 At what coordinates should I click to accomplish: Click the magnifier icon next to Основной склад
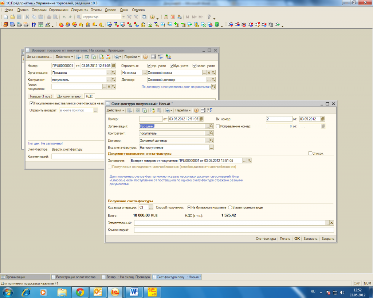[x=214, y=73]
